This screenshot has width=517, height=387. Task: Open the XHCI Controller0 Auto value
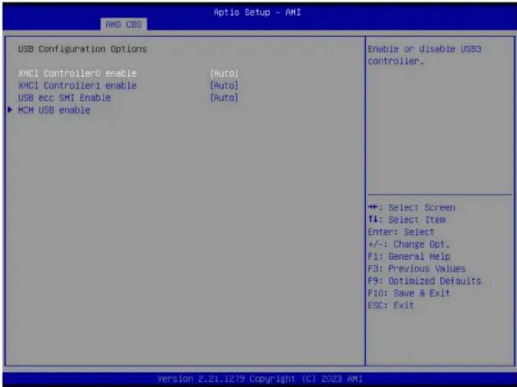tap(224, 73)
